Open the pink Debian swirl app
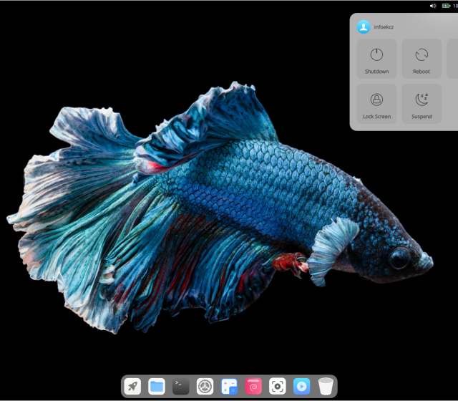This screenshot has height=401, width=458. coord(253,387)
